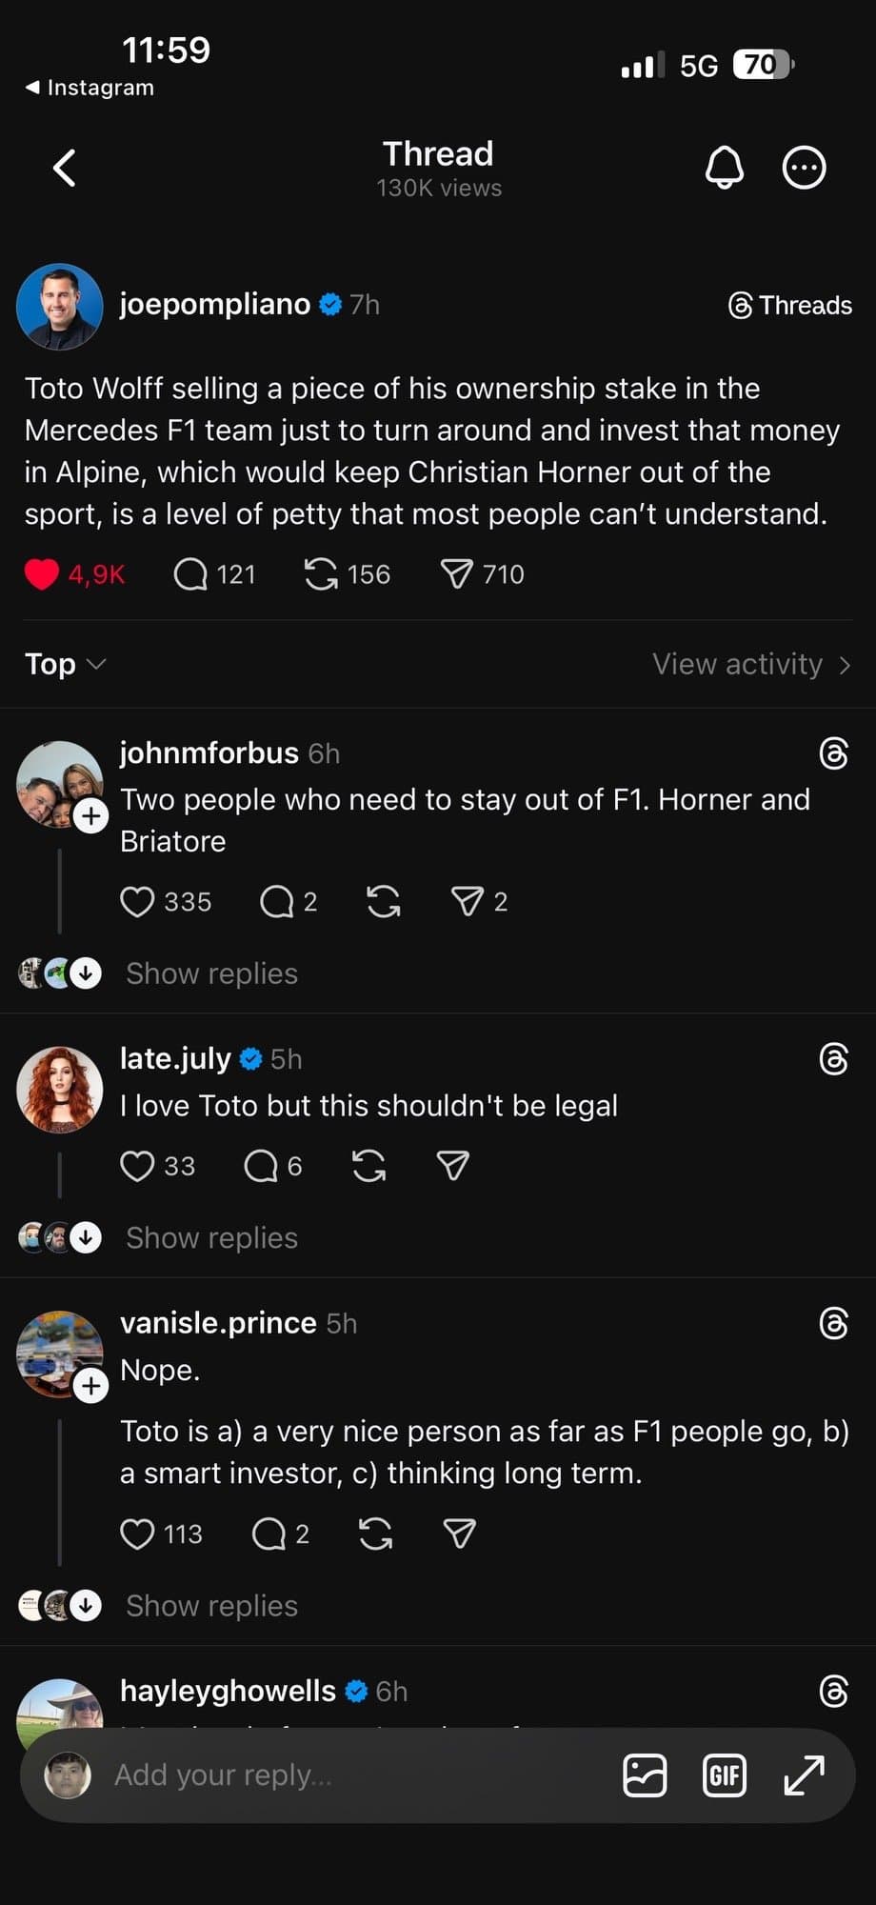Return to Instagram via status bar link

point(90,88)
